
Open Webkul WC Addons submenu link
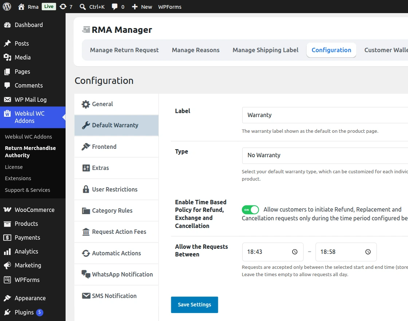(28, 137)
